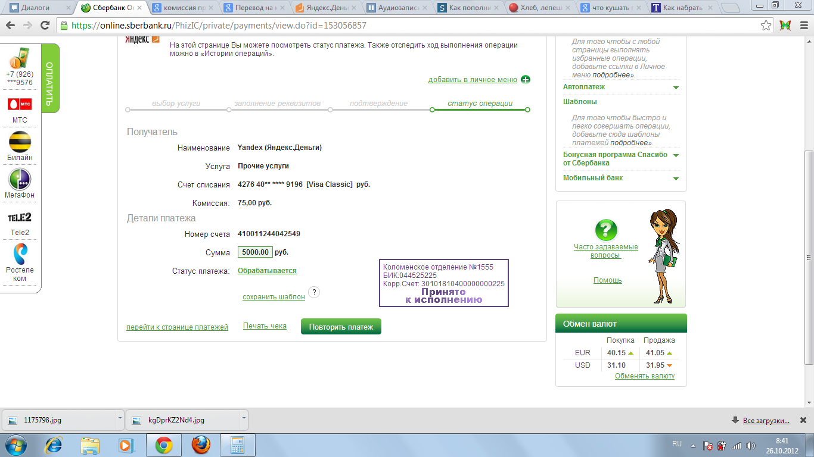814x457 pixels.
Task: Go back with the browser back arrow
Action: 11,26
